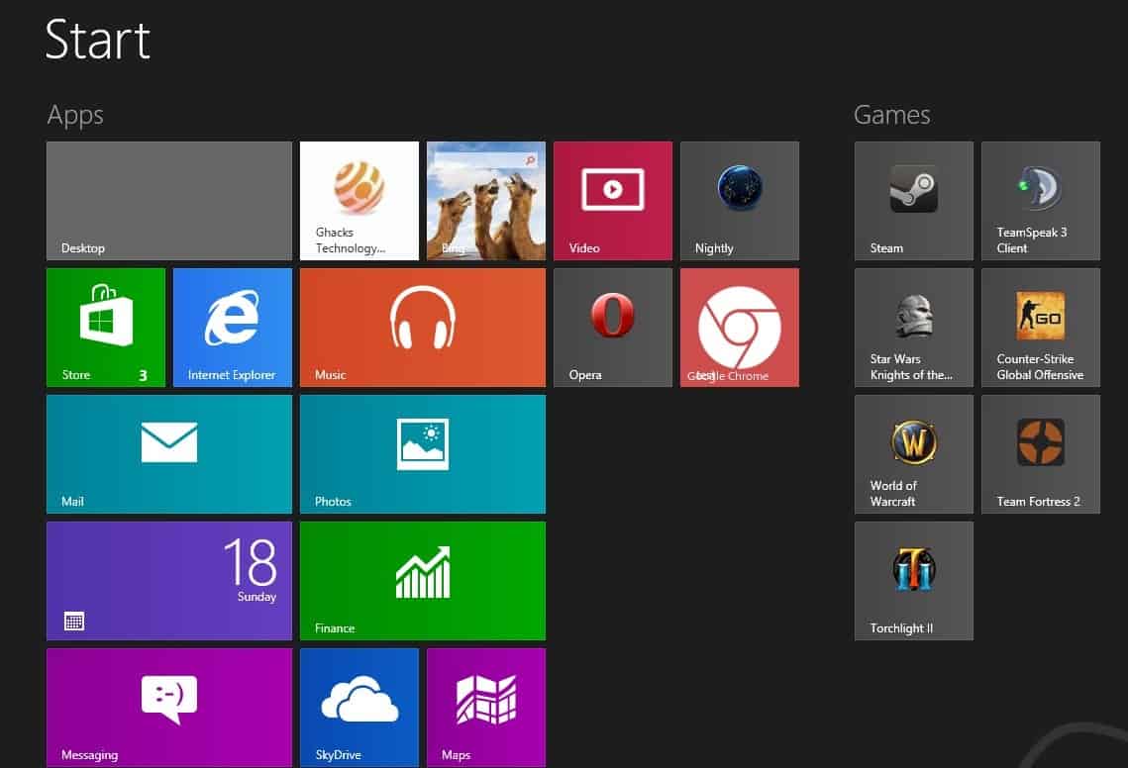This screenshot has width=1128, height=768.
Task: Open the SkyDrive app
Action: pyautogui.click(x=359, y=707)
